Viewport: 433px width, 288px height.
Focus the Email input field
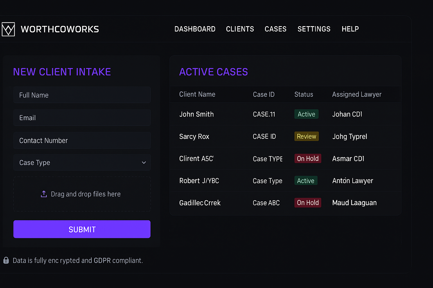click(x=82, y=118)
